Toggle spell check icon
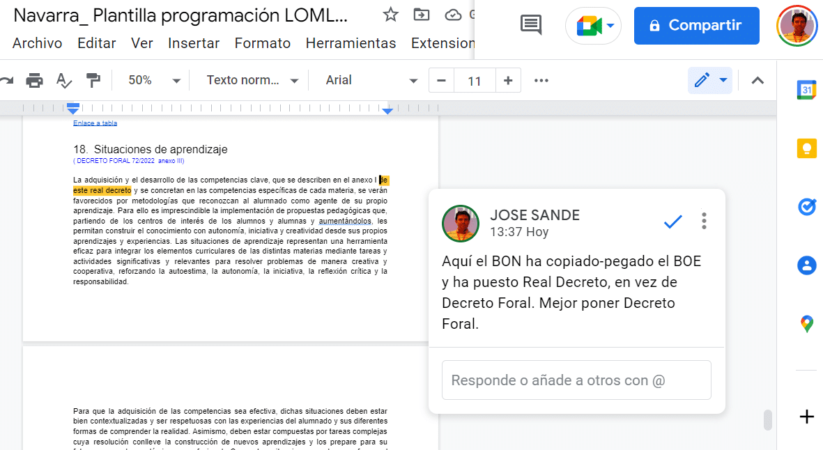Image resolution: width=823 pixels, height=450 pixels. click(x=63, y=80)
